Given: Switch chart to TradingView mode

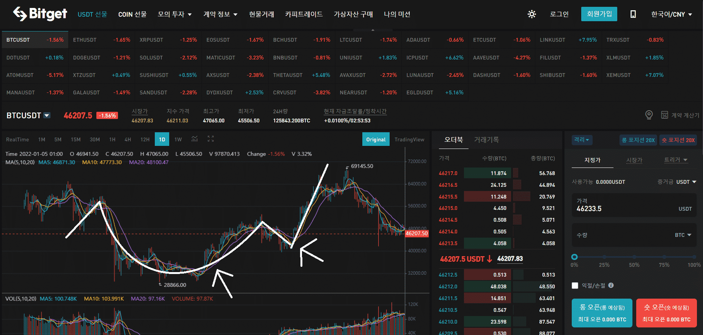Looking at the screenshot, I should point(409,139).
